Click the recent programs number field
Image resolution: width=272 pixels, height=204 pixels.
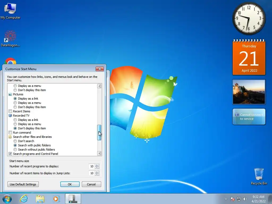click(92, 166)
